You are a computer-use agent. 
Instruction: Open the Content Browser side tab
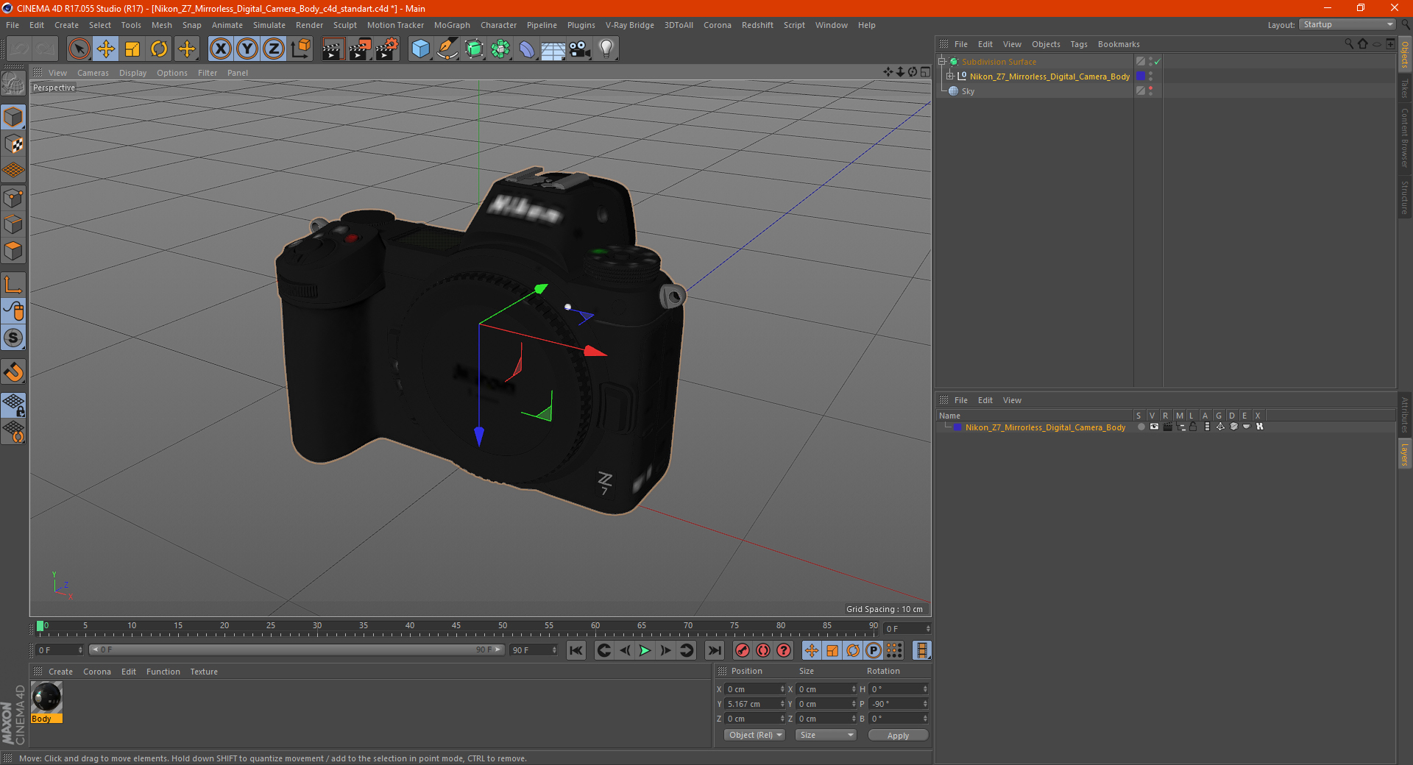(x=1404, y=138)
